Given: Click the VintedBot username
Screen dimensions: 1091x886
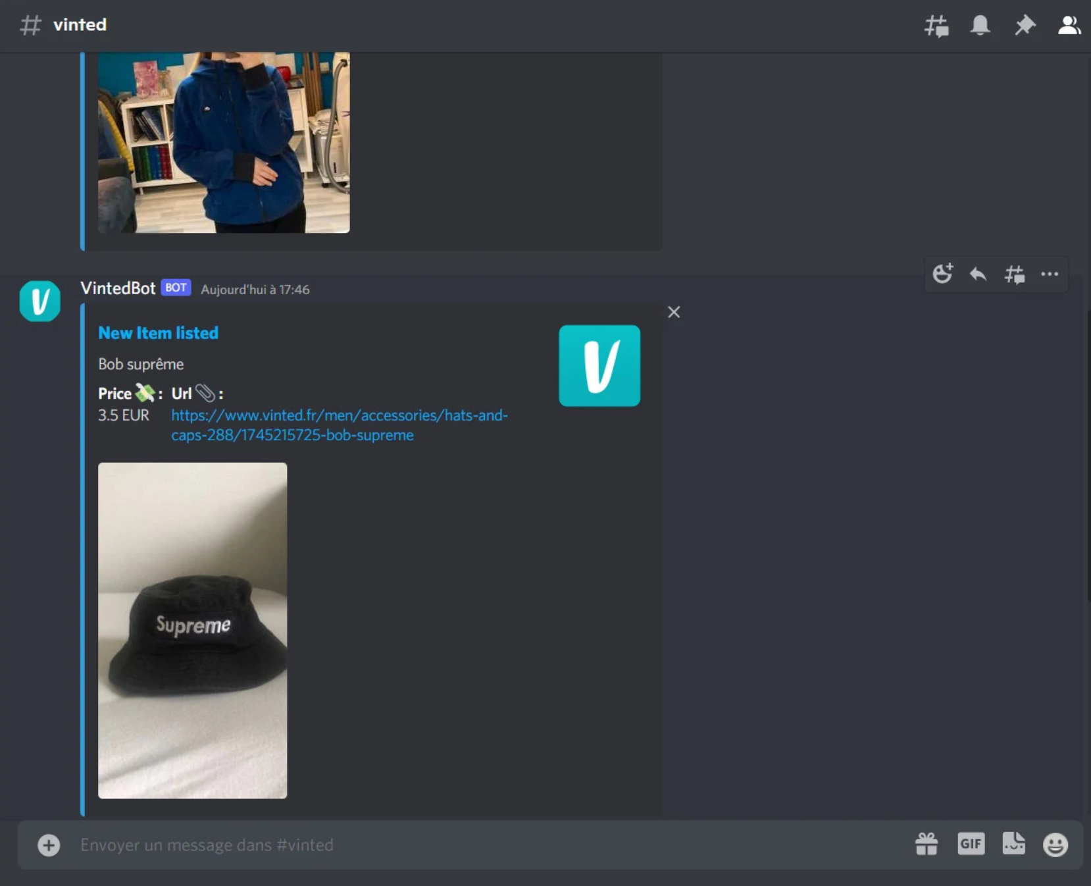Looking at the screenshot, I should click(x=118, y=288).
